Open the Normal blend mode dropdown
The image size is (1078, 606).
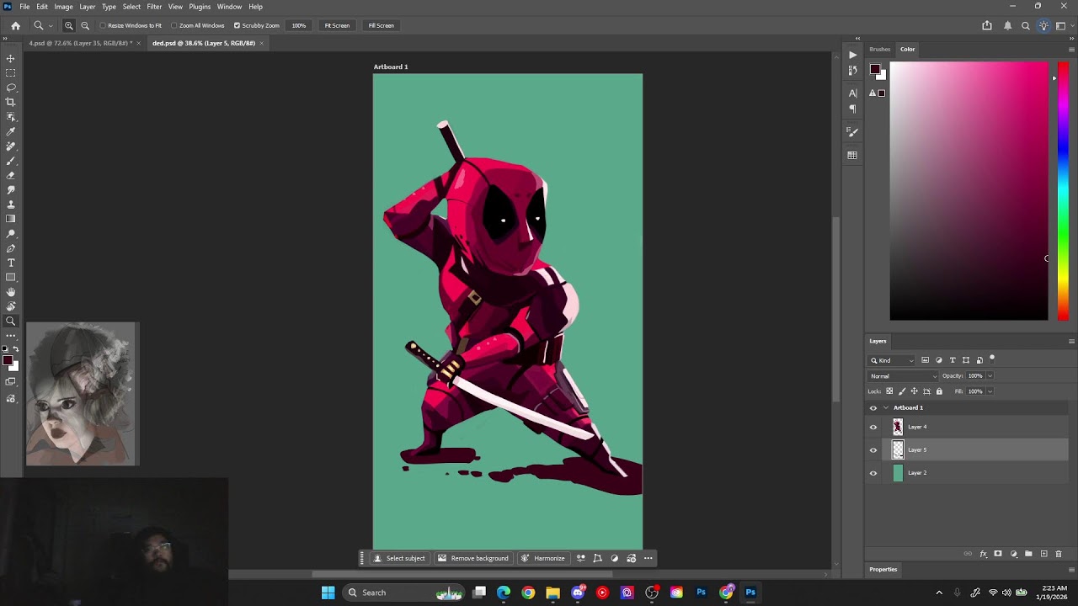coord(904,376)
